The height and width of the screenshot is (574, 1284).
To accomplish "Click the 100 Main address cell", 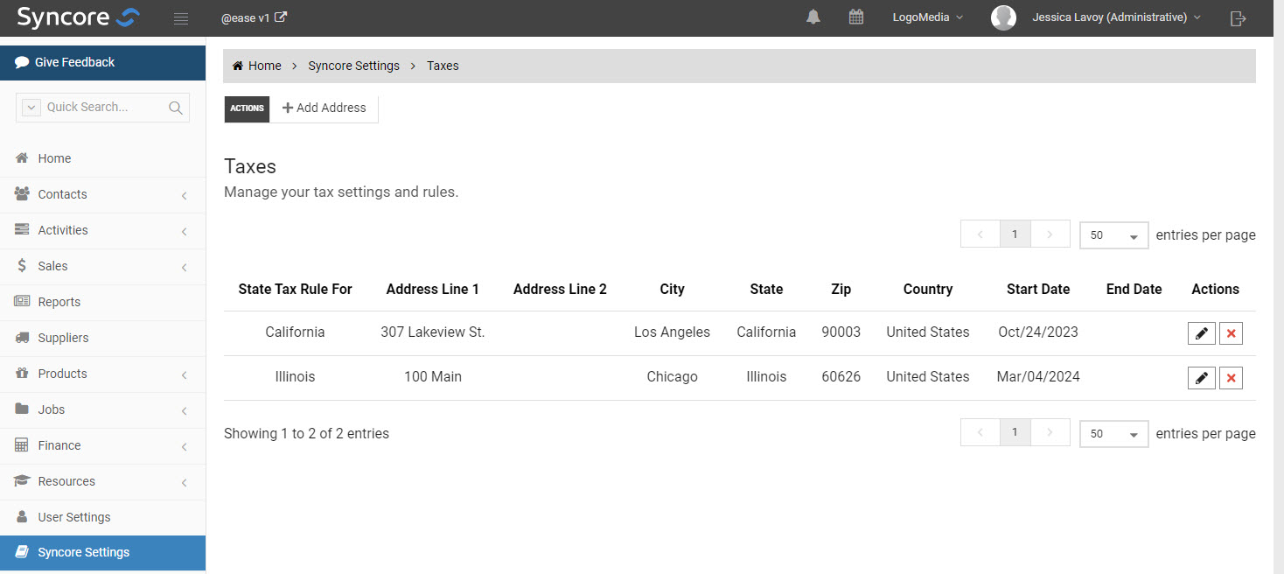I will tap(433, 377).
